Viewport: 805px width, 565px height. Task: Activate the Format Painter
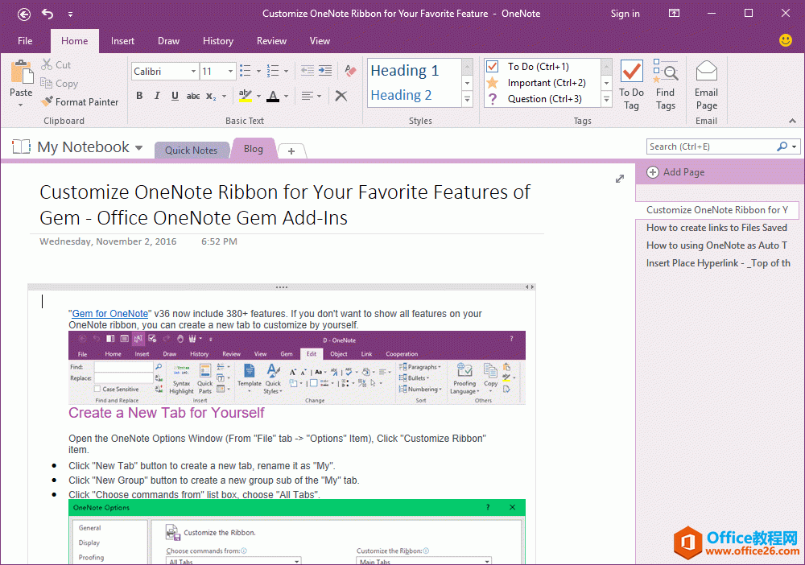tap(80, 101)
